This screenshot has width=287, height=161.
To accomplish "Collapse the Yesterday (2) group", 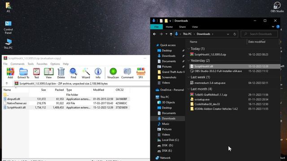I will click(189, 61).
